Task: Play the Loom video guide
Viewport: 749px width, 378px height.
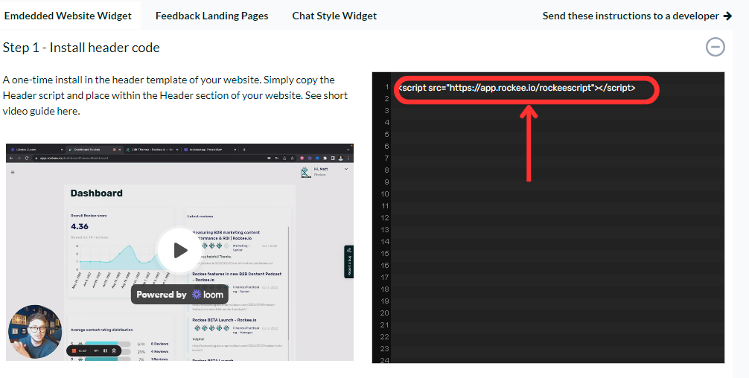Action: 179,250
